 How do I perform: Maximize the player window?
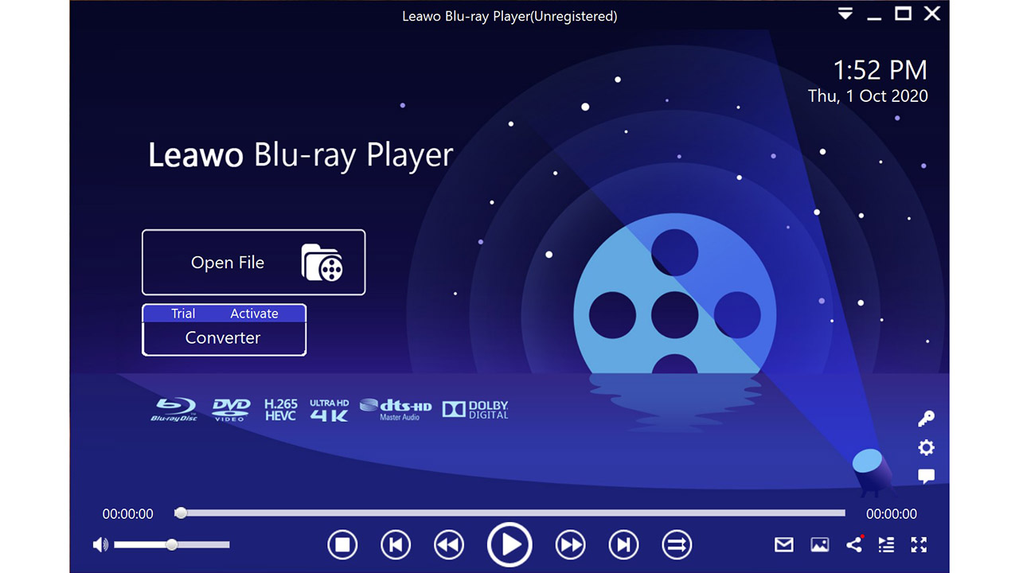903,14
